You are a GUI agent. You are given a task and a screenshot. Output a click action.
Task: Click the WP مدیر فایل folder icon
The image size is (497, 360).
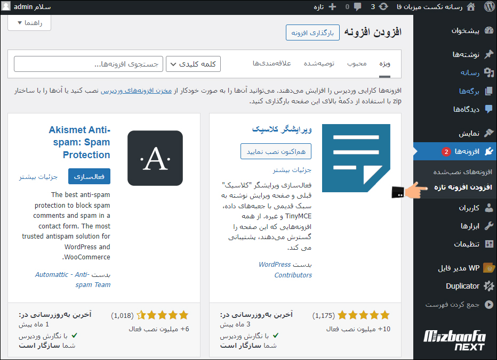pos(489,268)
